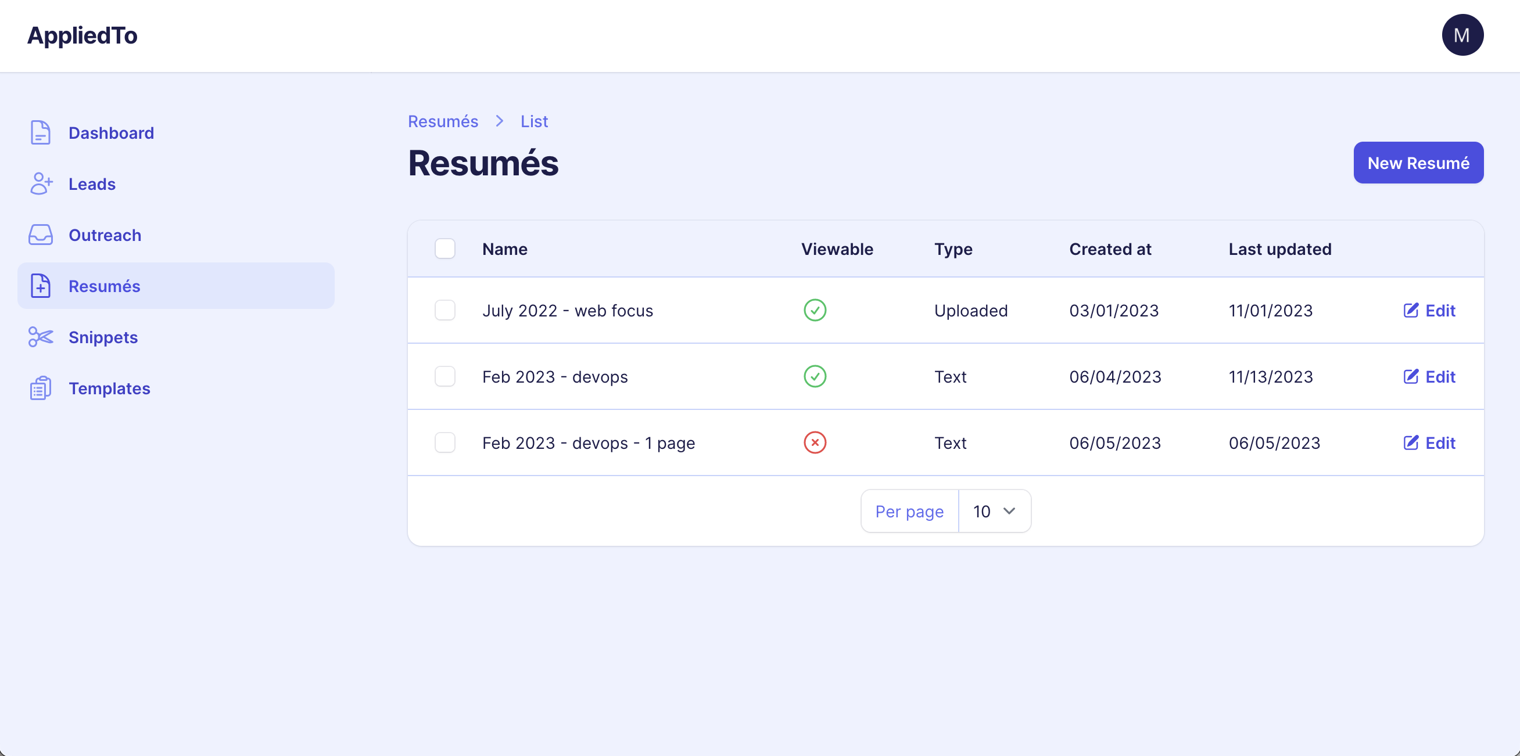The image size is (1520, 756).
Task: Click the Resumés file-plus icon in sidebar
Action: tap(40, 286)
